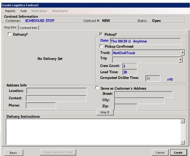Click the pickup Date field
The height and width of the screenshot is (156, 190).
(145, 41)
